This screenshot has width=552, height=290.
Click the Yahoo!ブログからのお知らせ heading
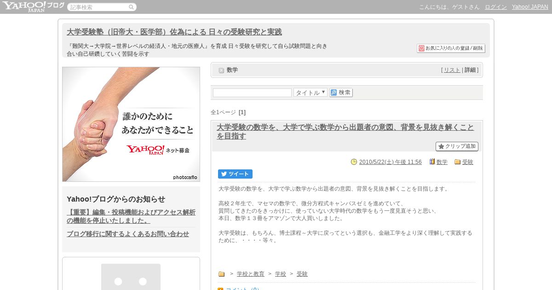click(116, 199)
